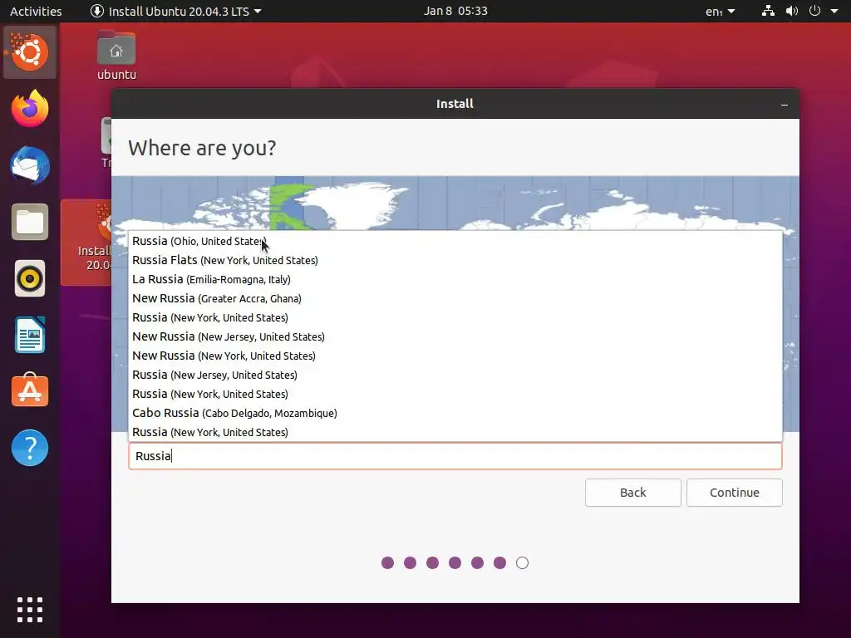Open Files manager in dock

30,222
